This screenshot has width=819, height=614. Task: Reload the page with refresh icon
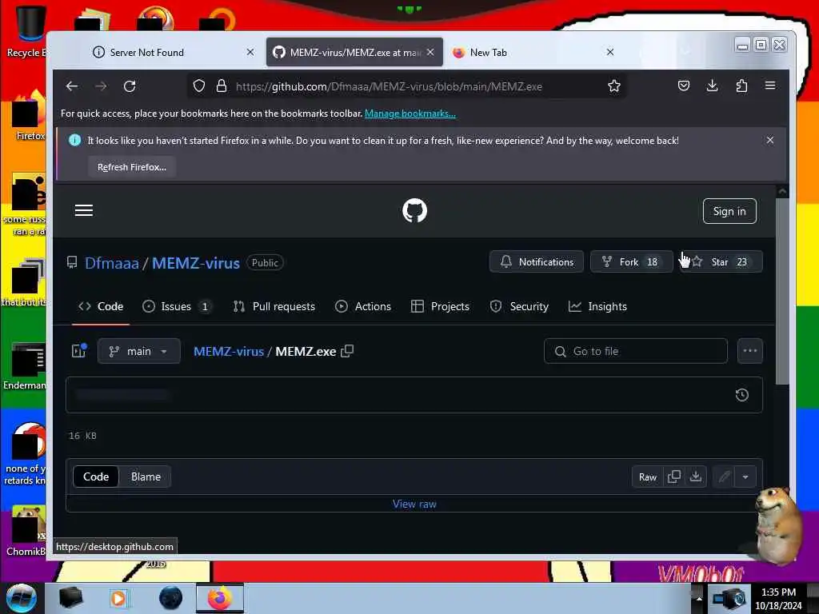click(x=130, y=86)
